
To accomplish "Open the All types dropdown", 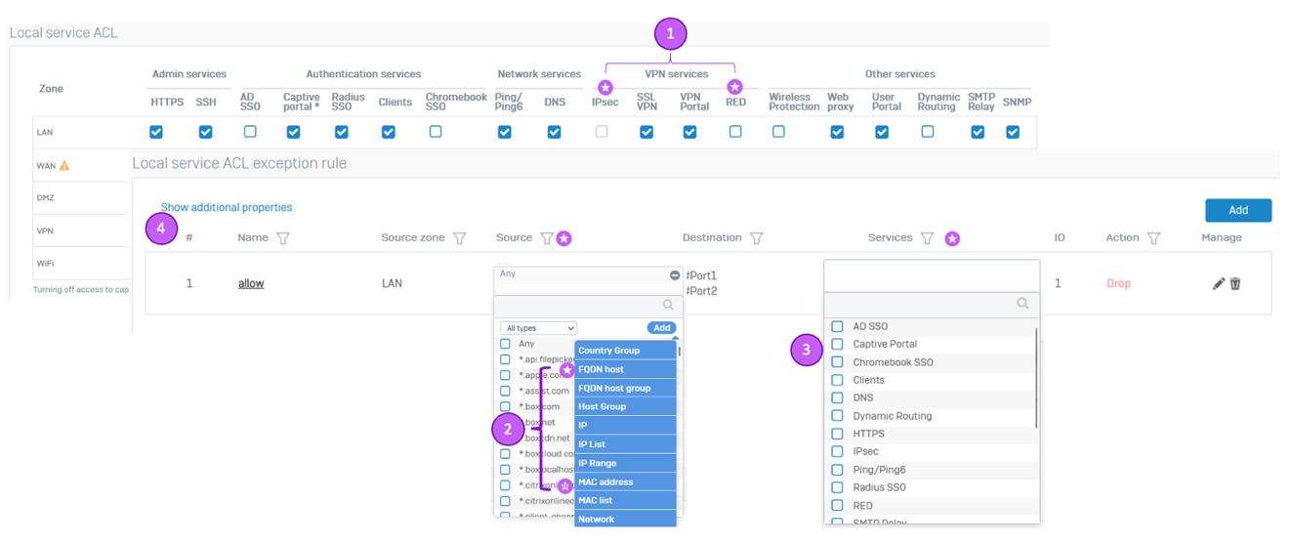I will point(538,328).
